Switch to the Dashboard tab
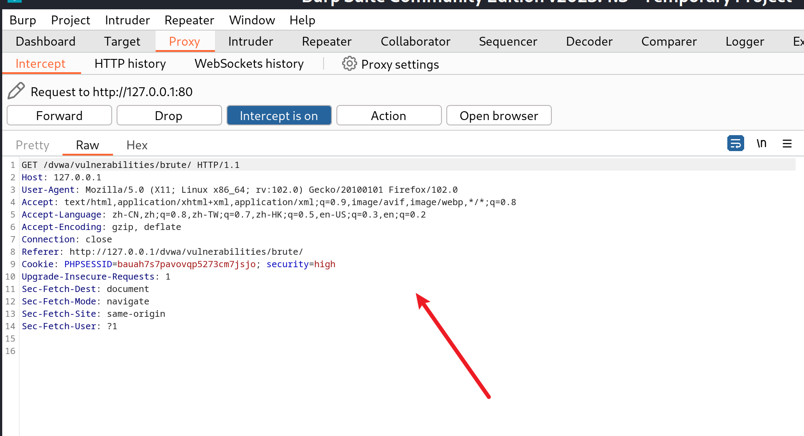 tap(46, 41)
